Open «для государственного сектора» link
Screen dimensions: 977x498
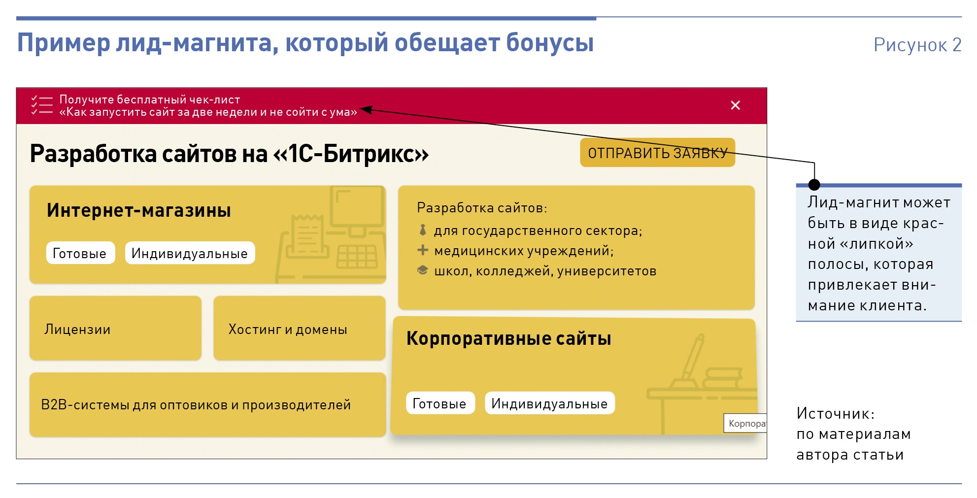click(x=538, y=231)
